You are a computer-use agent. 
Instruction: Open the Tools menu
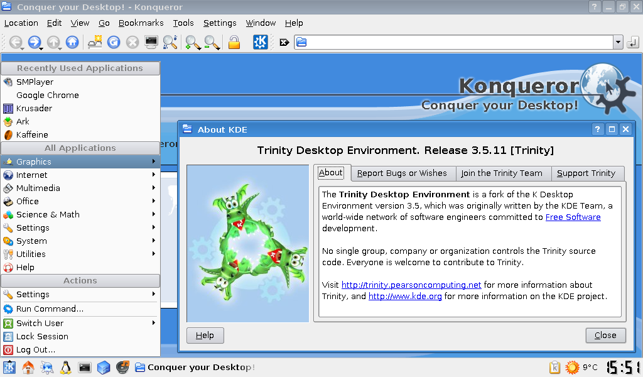183,23
